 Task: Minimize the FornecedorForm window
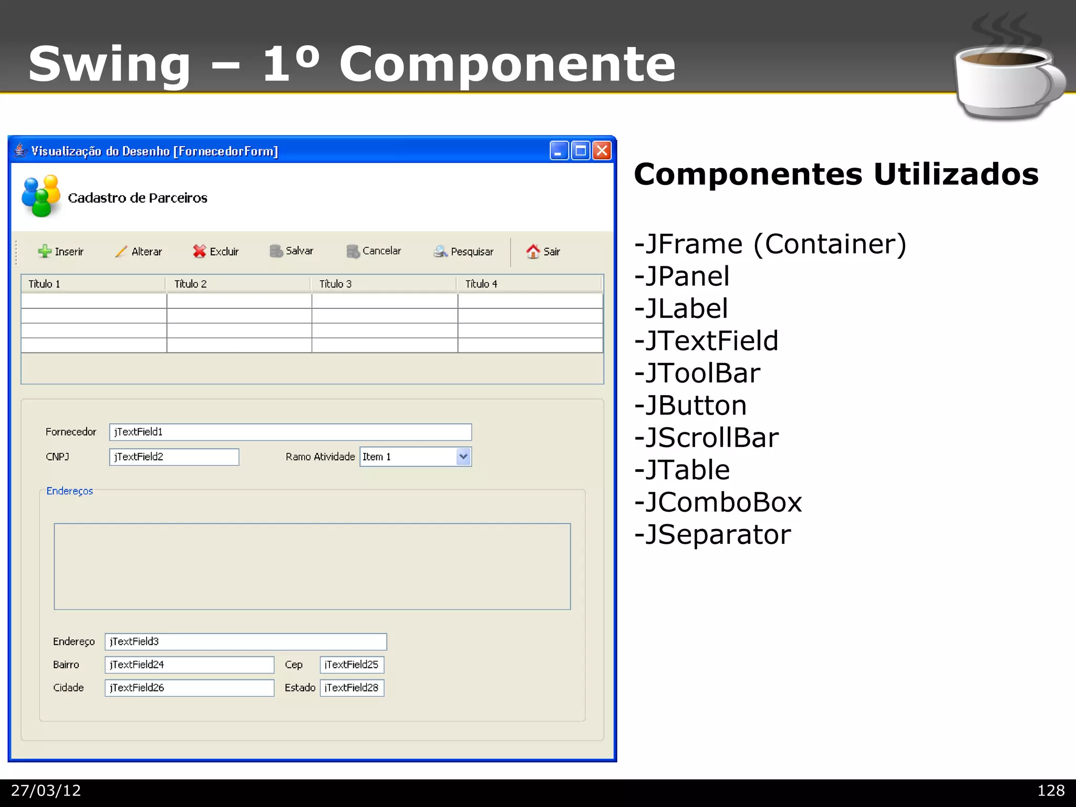pos(559,151)
